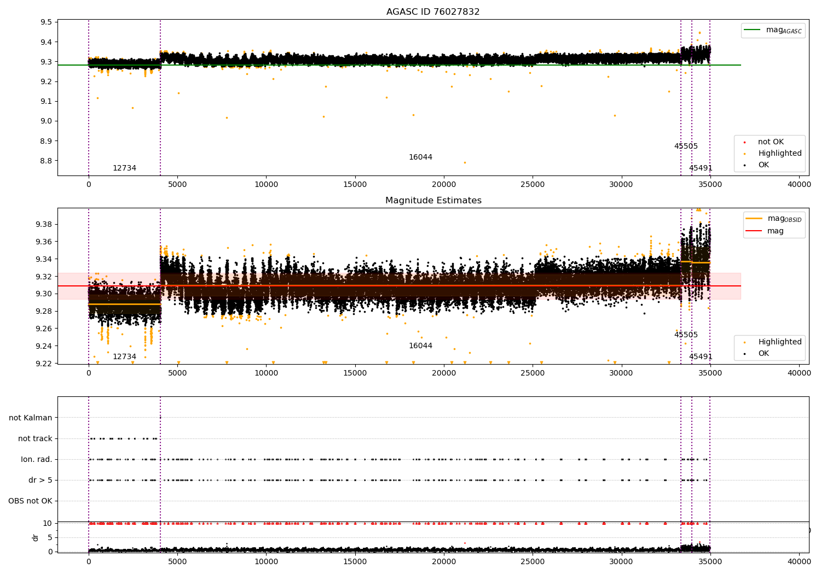Click the 'OBS not OK' axis label
The width and height of the screenshot is (821, 574).
tap(30, 501)
